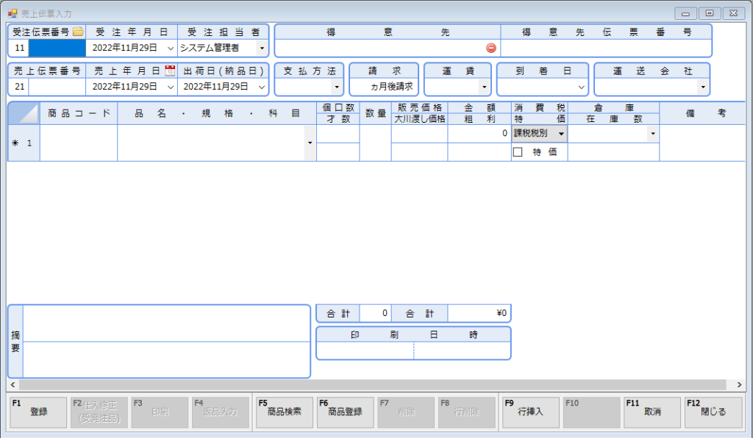Open the 受注担当者 dropdown
Screen dimensions: 753x438
[262, 48]
